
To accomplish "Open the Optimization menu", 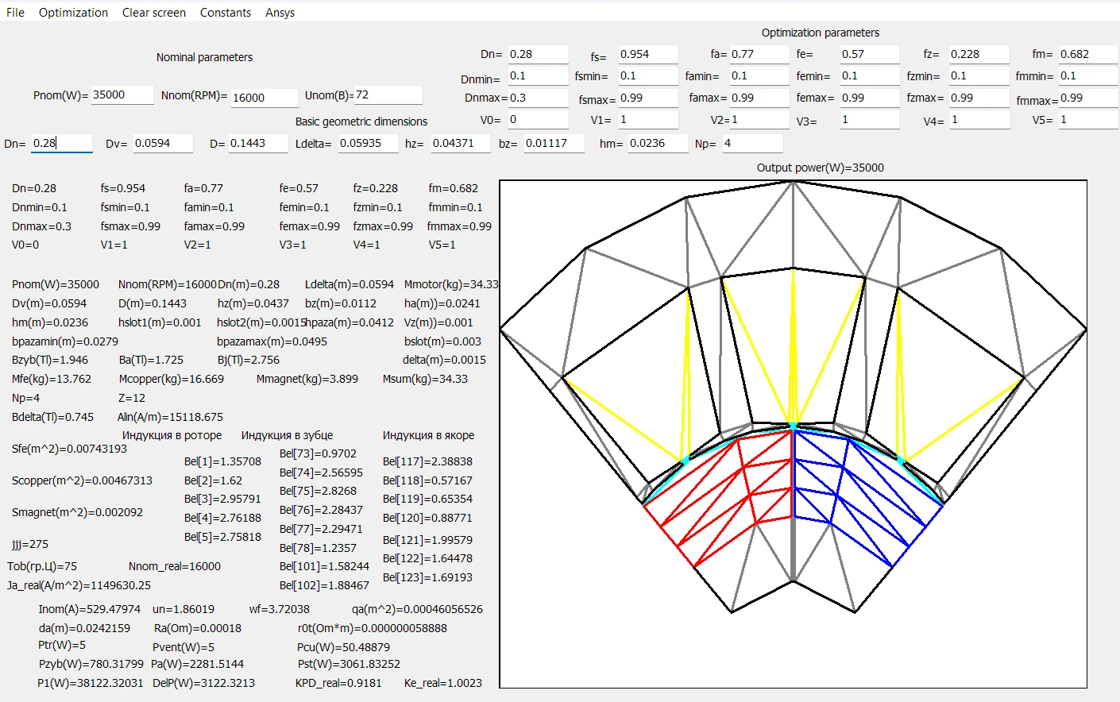I will tap(73, 13).
